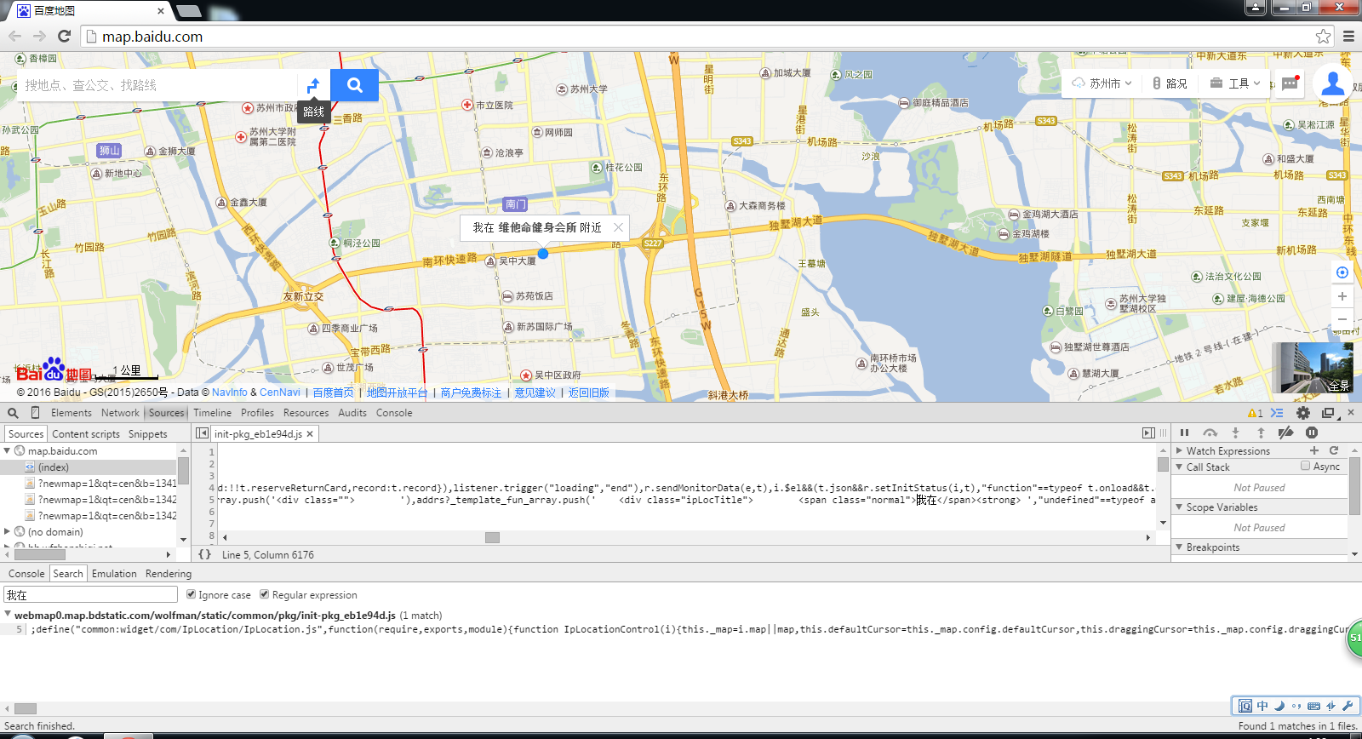The width and height of the screenshot is (1362, 739).
Task: Toggle device mode phone icon in DevTools
Action: coord(35,413)
